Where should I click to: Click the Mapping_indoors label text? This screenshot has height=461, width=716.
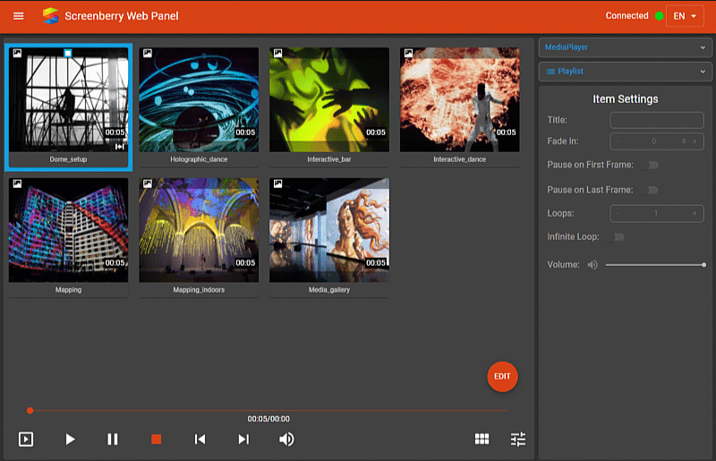point(199,290)
